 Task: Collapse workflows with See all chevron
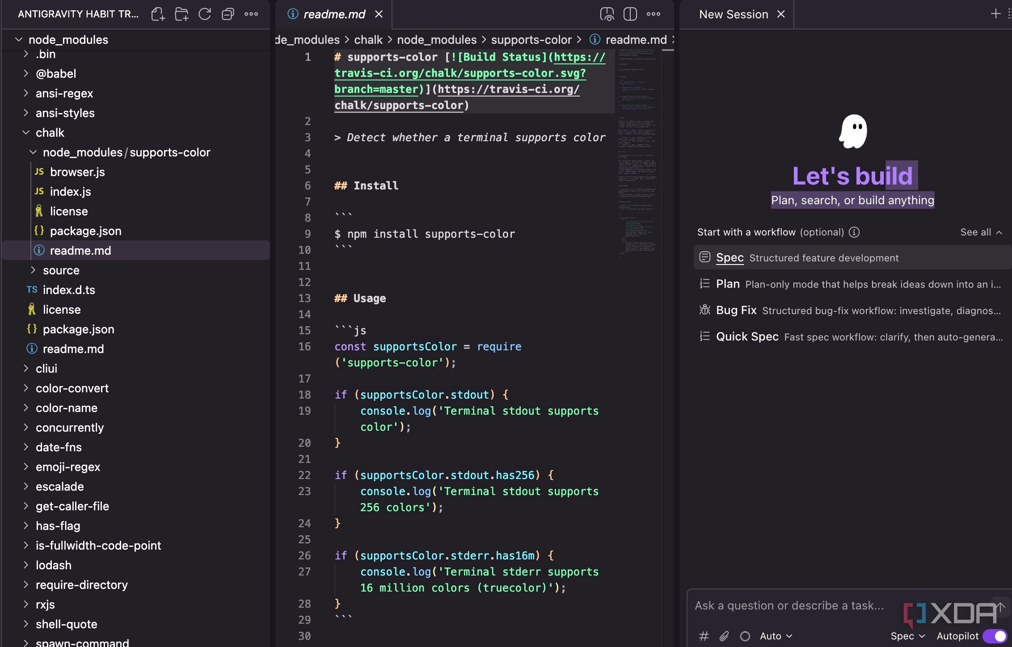pyautogui.click(x=981, y=232)
